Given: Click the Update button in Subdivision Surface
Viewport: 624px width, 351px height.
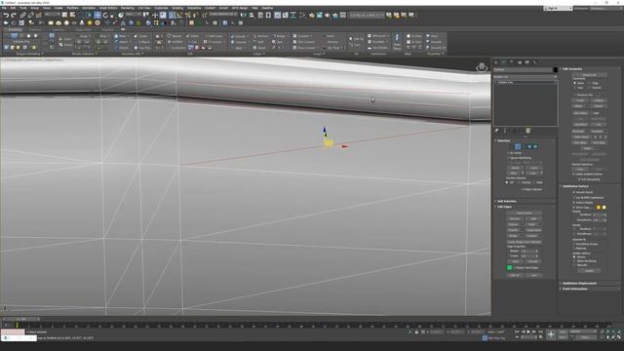Looking at the screenshot, I should pyautogui.click(x=589, y=271).
